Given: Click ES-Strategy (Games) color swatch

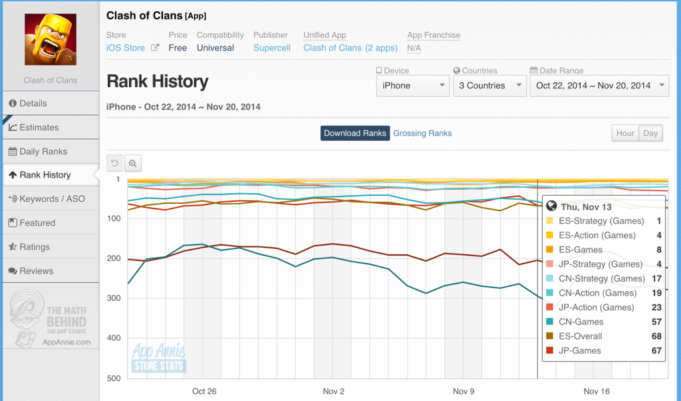Looking at the screenshot, I should [549, 220].
